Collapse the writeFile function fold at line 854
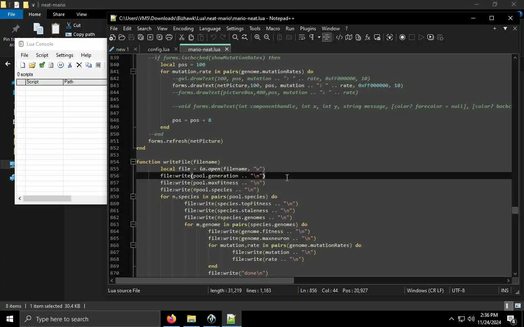 coord(133,162)
